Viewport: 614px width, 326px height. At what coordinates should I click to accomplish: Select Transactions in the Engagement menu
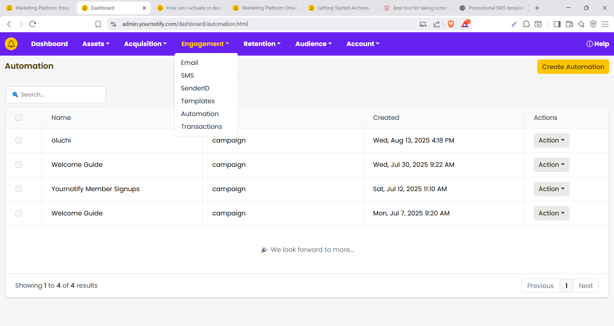pos(201,127)
